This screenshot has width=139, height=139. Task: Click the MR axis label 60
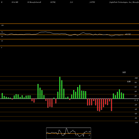pyautogui.click(x=136, y=87)
